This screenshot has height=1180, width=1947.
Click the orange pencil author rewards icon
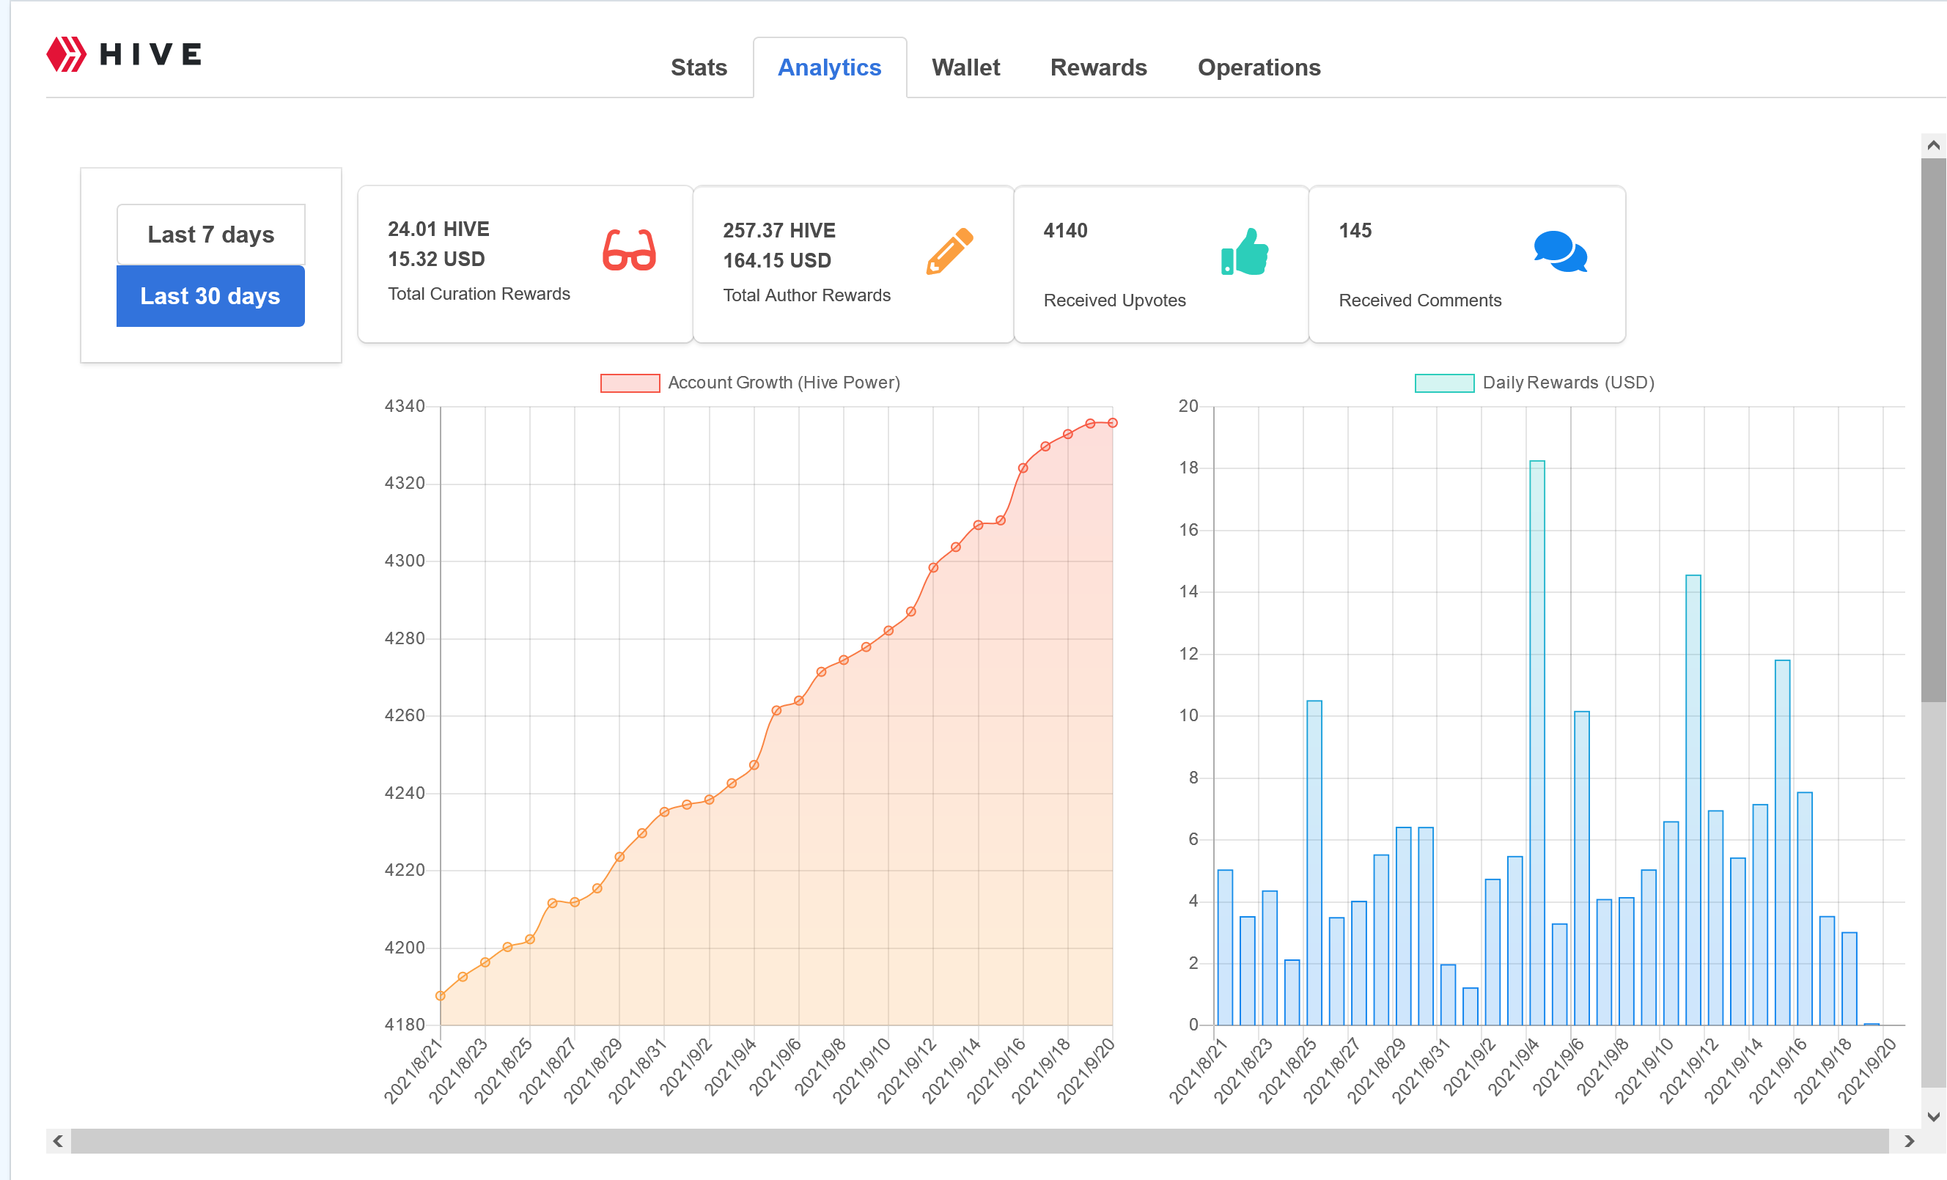(949, 251)
